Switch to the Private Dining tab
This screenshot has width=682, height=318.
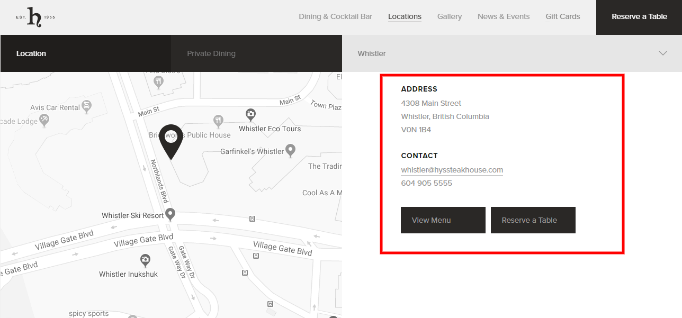coord(211,53)
